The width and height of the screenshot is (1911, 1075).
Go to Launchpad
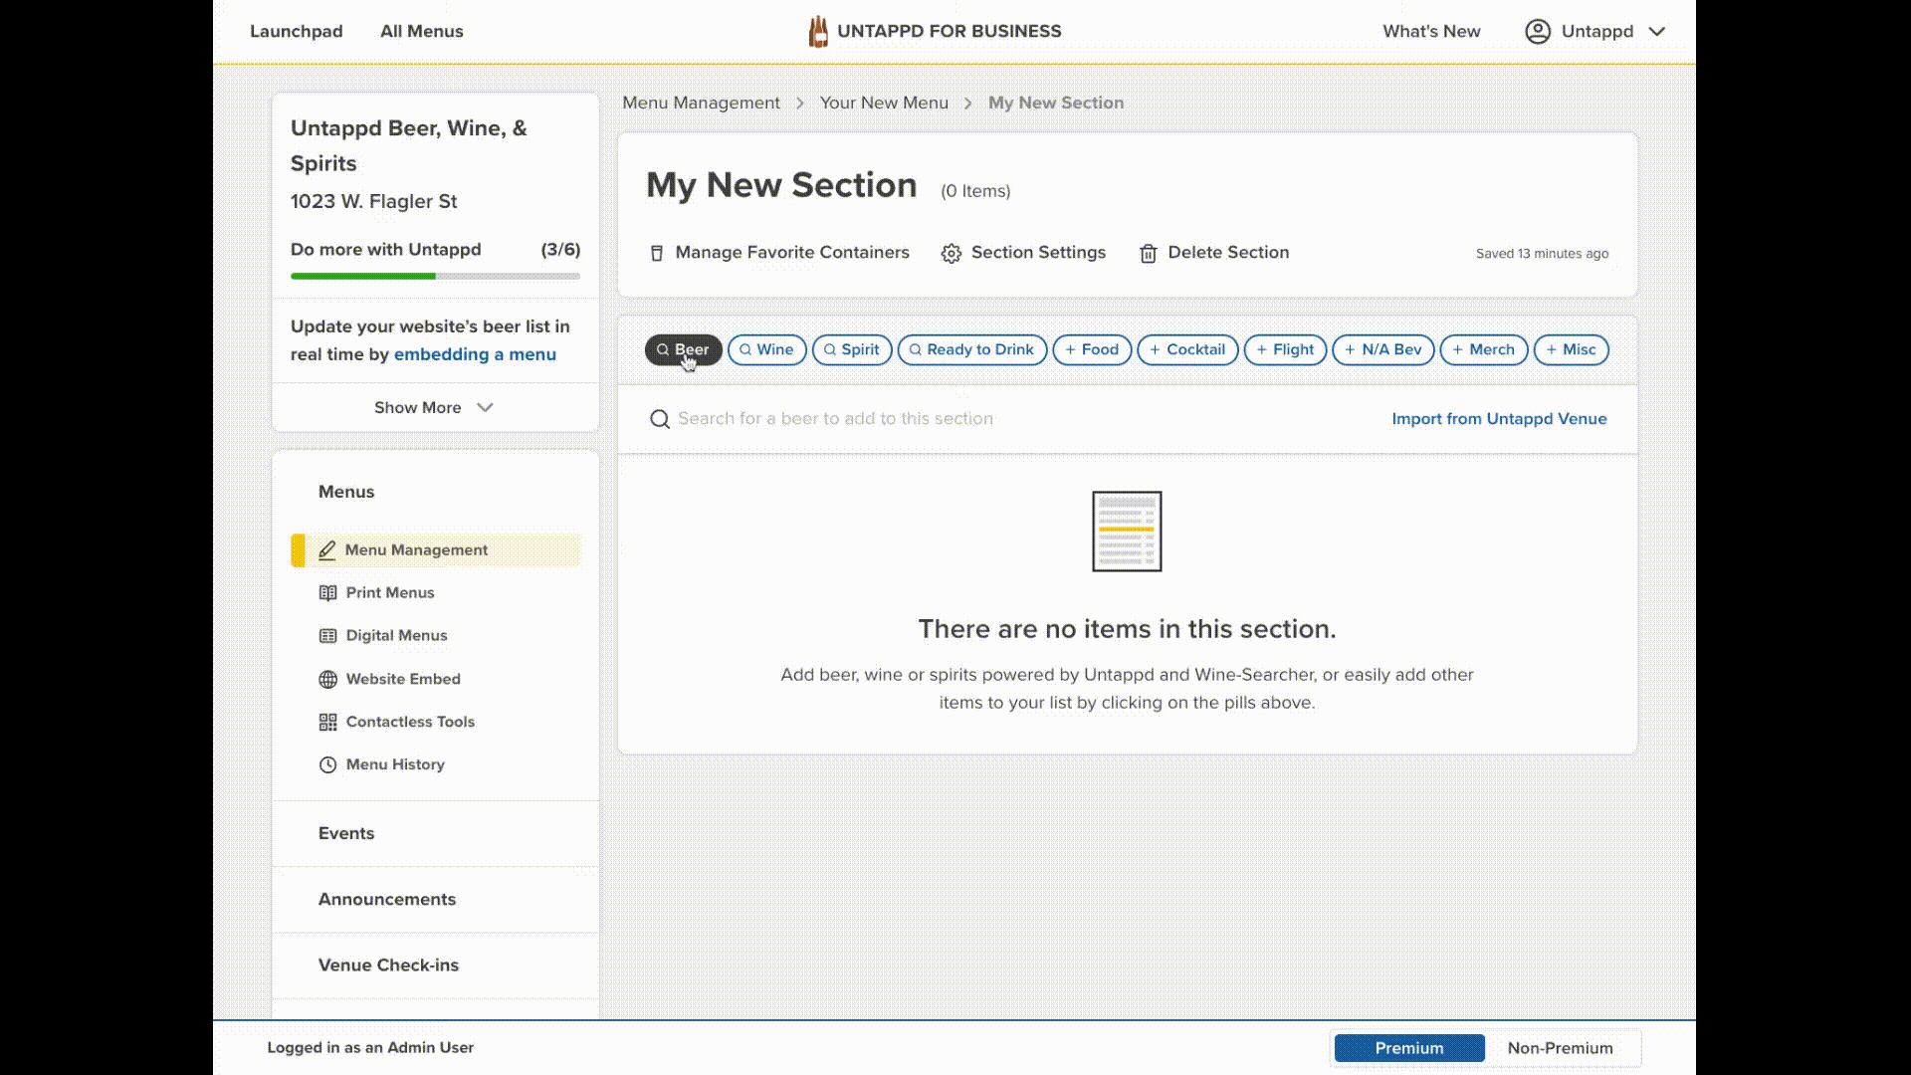pyautogui.click(x=296, y=31)
